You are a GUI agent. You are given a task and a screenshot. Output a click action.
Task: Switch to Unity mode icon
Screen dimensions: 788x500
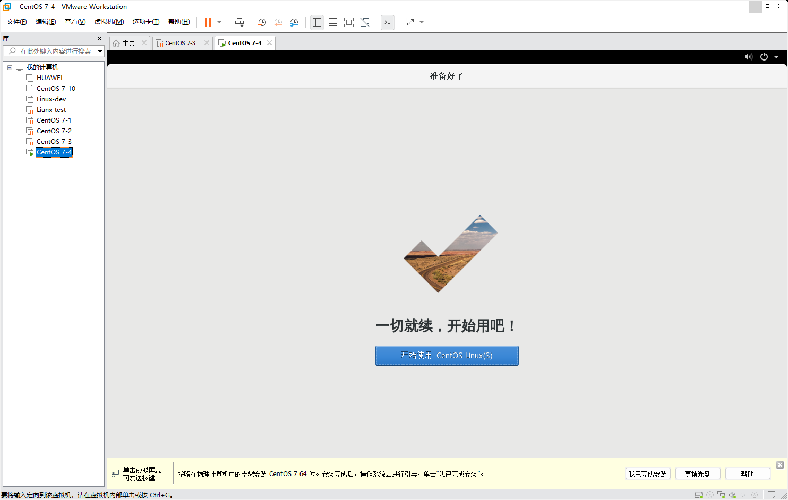click(x=365, y=22)
